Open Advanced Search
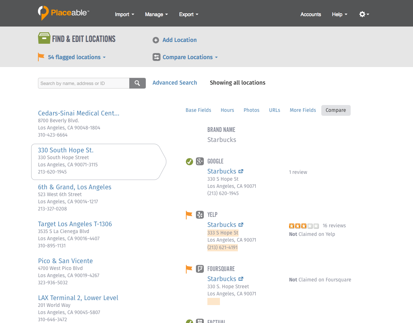 (x=174, y=82)
